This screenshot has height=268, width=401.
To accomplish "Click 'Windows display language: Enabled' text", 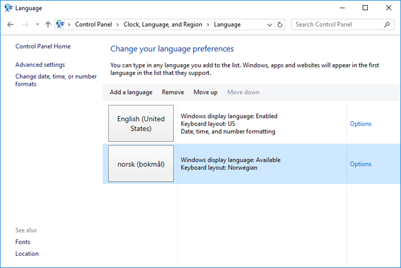I will [x=229, y=116].
